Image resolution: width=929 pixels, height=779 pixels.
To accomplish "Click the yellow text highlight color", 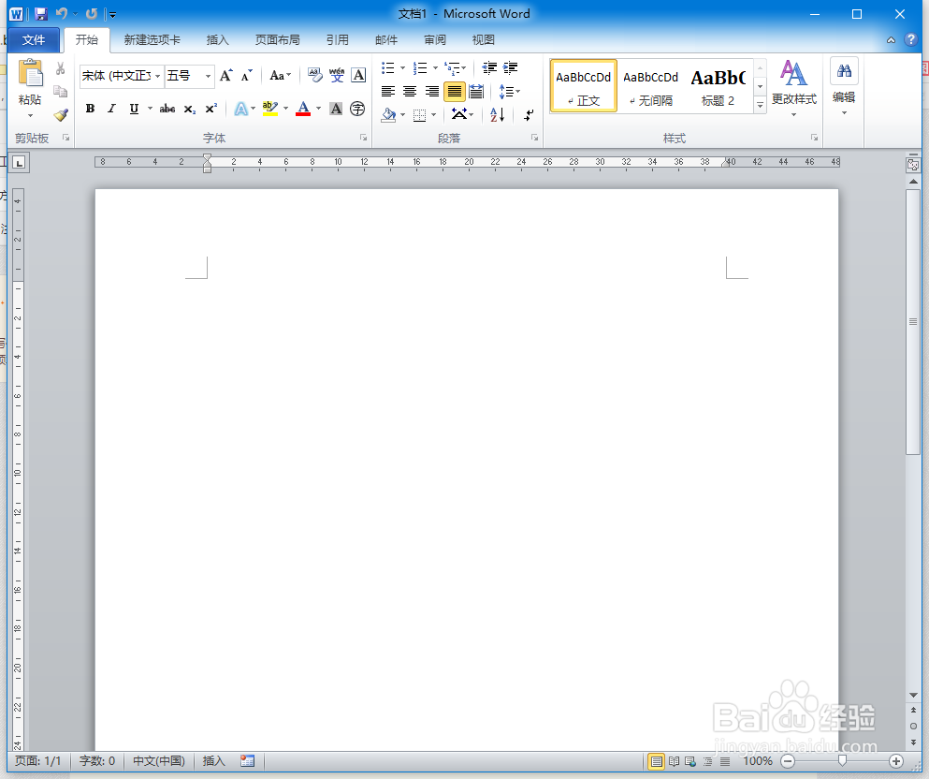I will click(x=270, y=109).
